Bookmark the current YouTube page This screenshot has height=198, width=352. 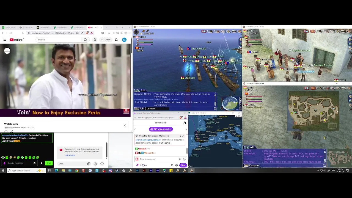click(x=23, y=33)
